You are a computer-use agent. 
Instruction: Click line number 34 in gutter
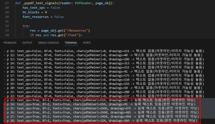point(7,35)
